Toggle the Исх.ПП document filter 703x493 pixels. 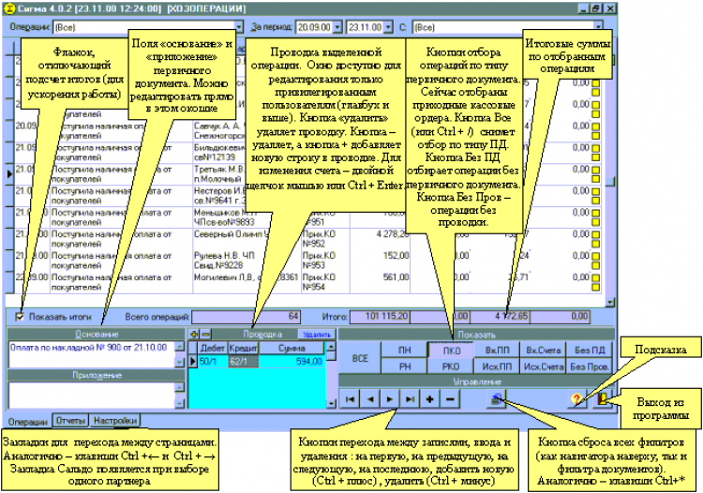point(497,366)
